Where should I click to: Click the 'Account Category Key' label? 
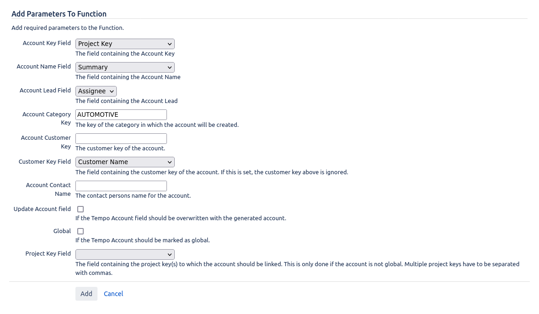click(46, 118)
